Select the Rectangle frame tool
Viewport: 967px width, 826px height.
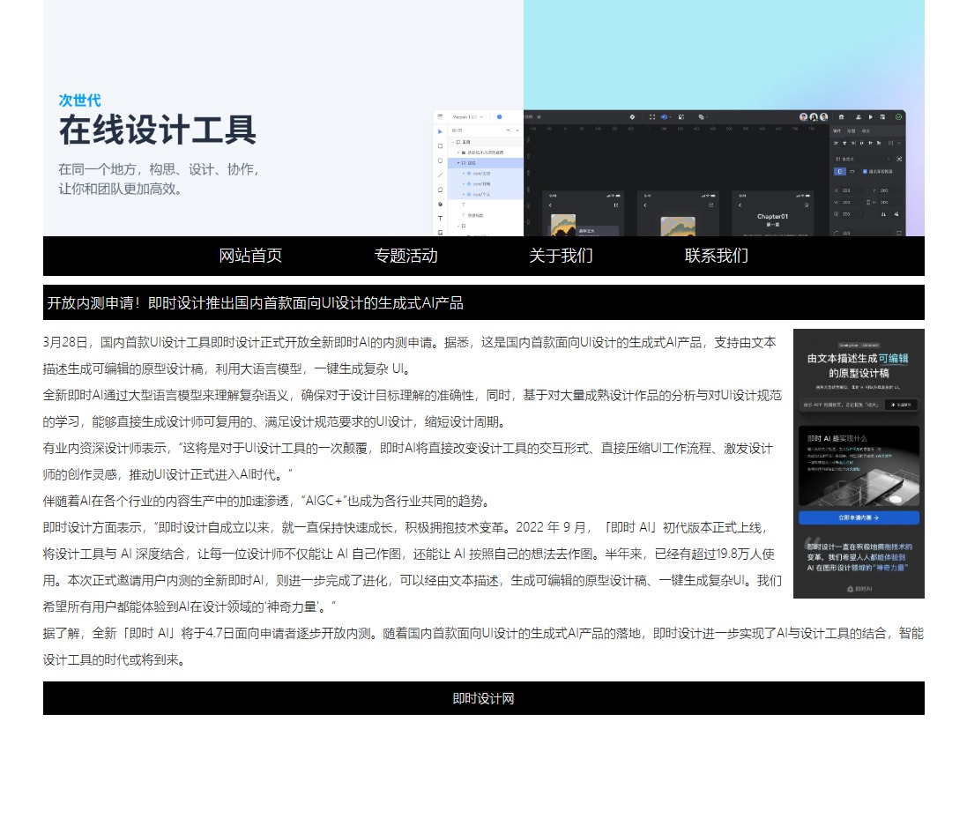point(441,146)
